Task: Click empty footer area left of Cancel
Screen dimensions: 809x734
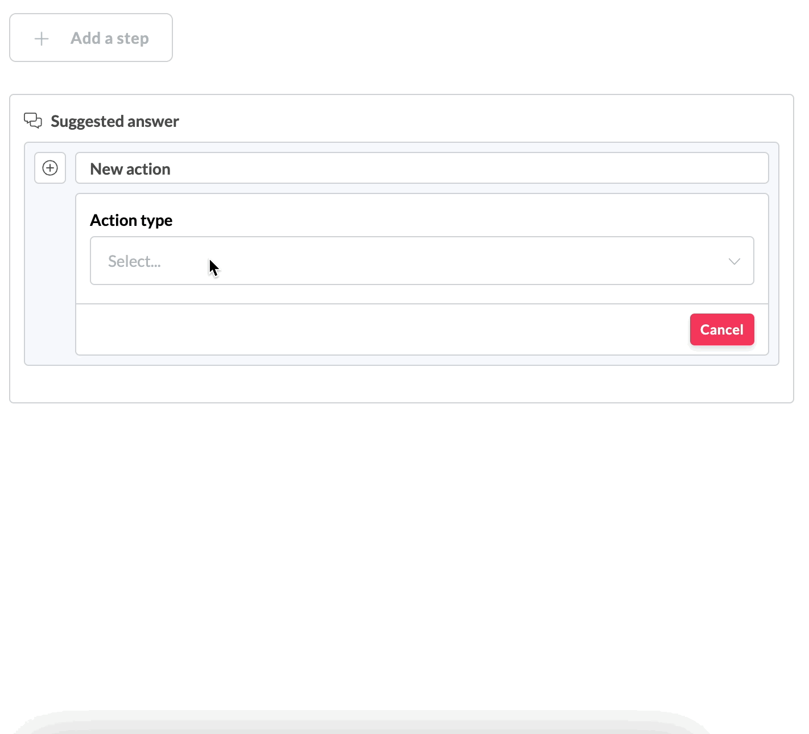Action: (381, 330)
